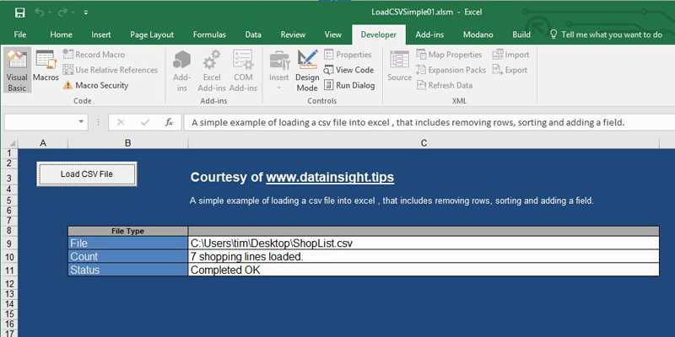675x337 pixels.
Task: Open COM Add-ins dialog
Action: coord(243,71)
